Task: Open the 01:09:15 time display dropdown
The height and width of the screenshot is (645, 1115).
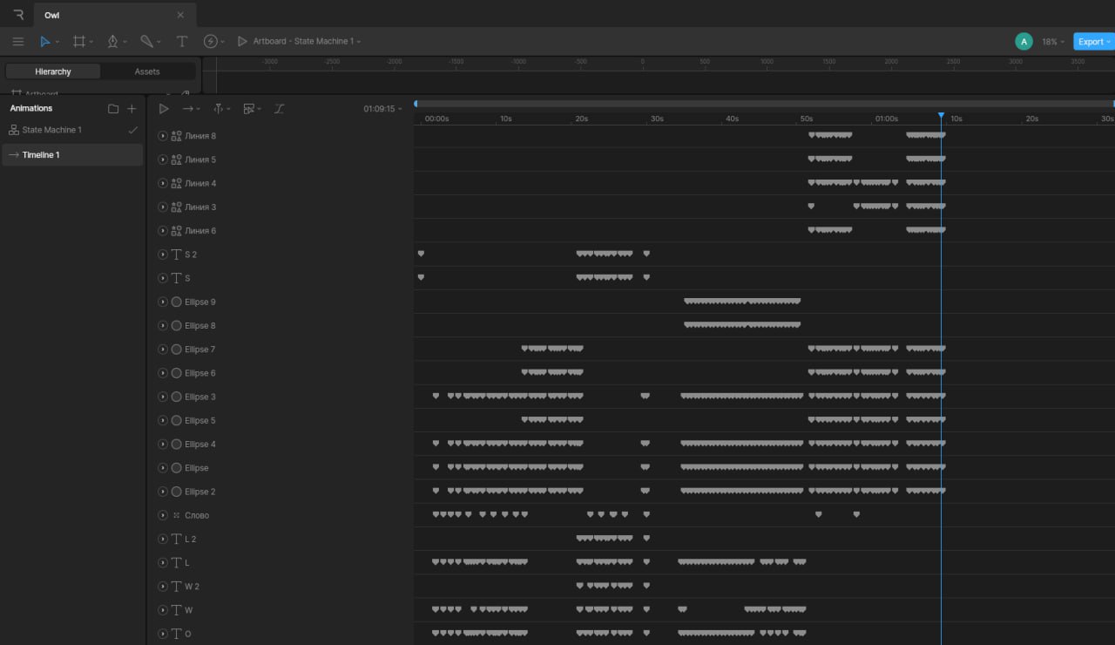Action: pyautogui.click(x=382, y=109)
